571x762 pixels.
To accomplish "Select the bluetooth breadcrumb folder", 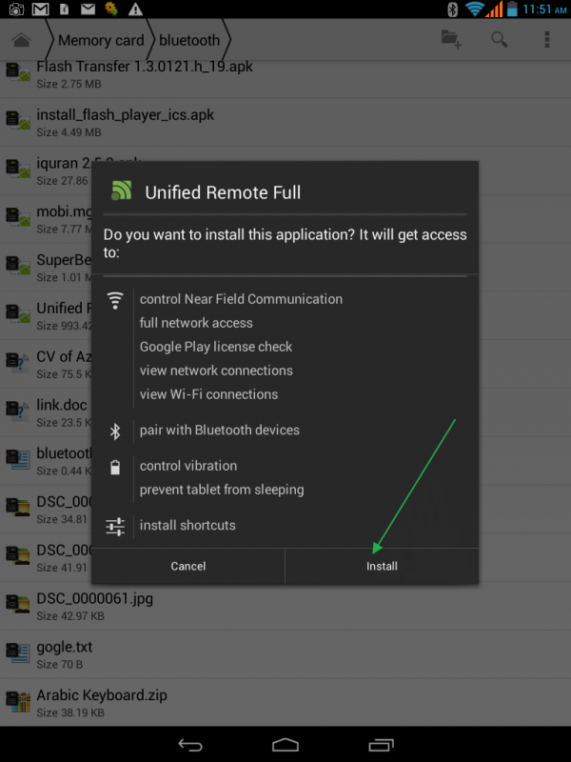I will tap(189, 40).
